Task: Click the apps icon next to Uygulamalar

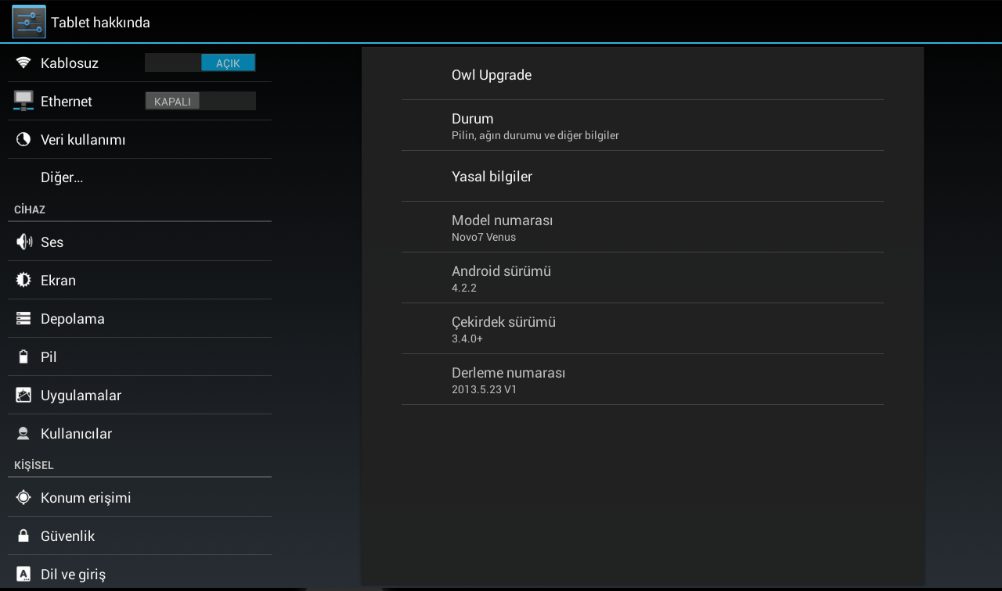Action: click(23, 395)
